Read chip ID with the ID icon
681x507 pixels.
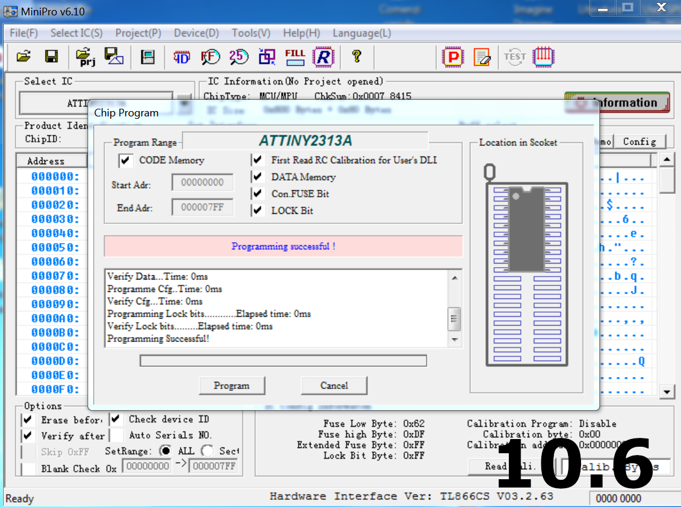(182, 57)
